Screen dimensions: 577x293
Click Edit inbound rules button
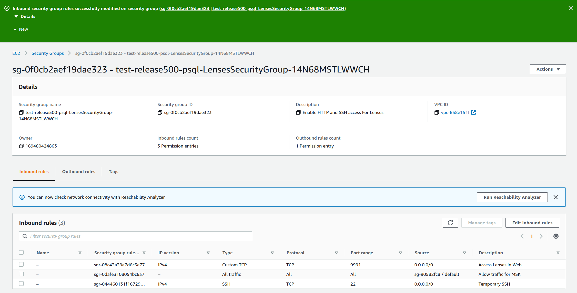point(532,223)
